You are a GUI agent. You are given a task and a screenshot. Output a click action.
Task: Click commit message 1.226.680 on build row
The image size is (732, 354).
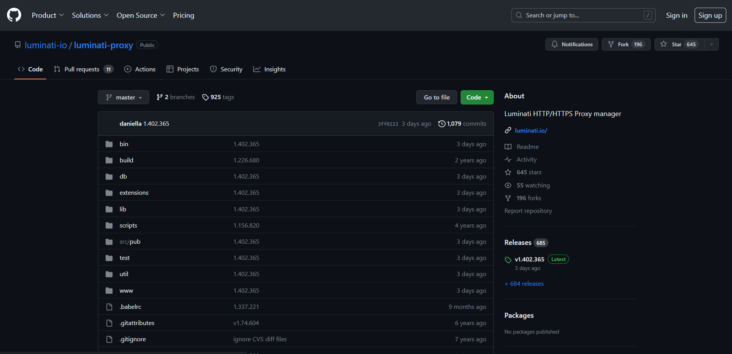pyautogui.click(x=247, y=160)
